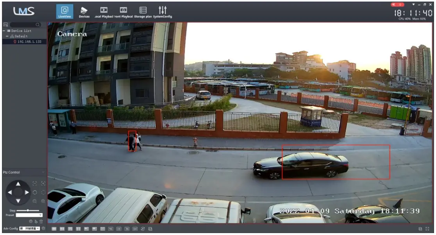This screenshot has width=436, height=235.
Task: Tilt the PTZ camera down
Action: (x=18, y=201)
